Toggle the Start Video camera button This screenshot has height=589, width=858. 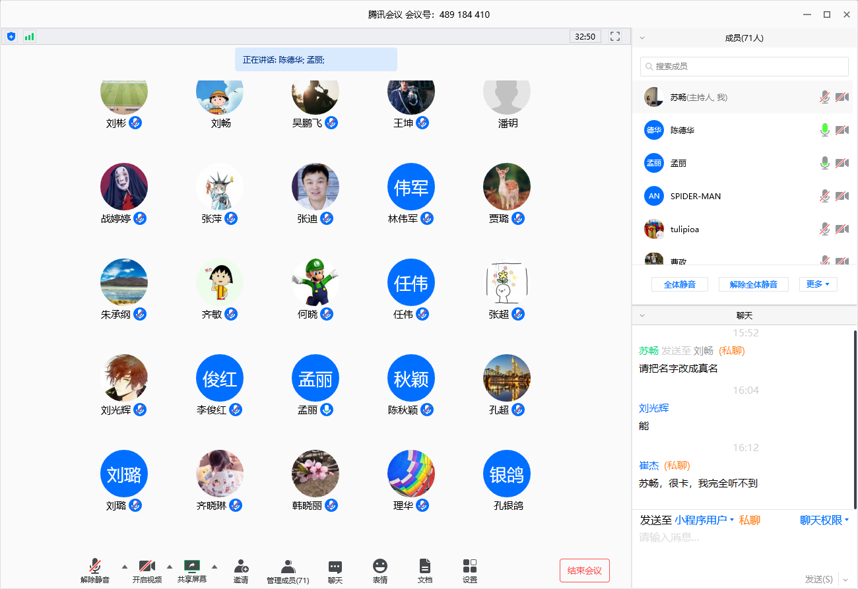click(x=147, y=566)
